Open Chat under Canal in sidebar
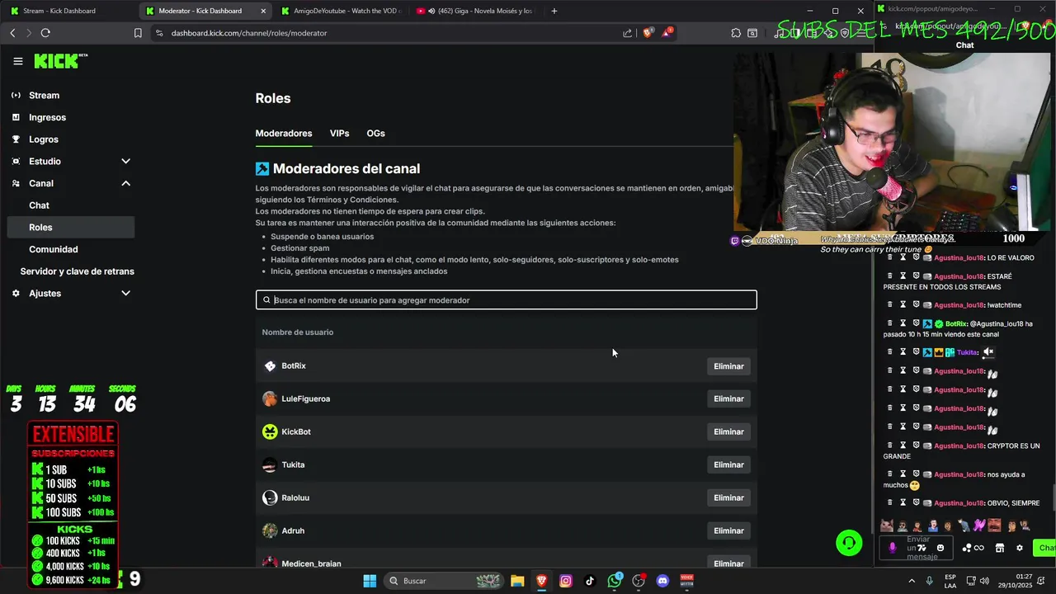This screenshot has height=594, width=1056. point(39,205)
